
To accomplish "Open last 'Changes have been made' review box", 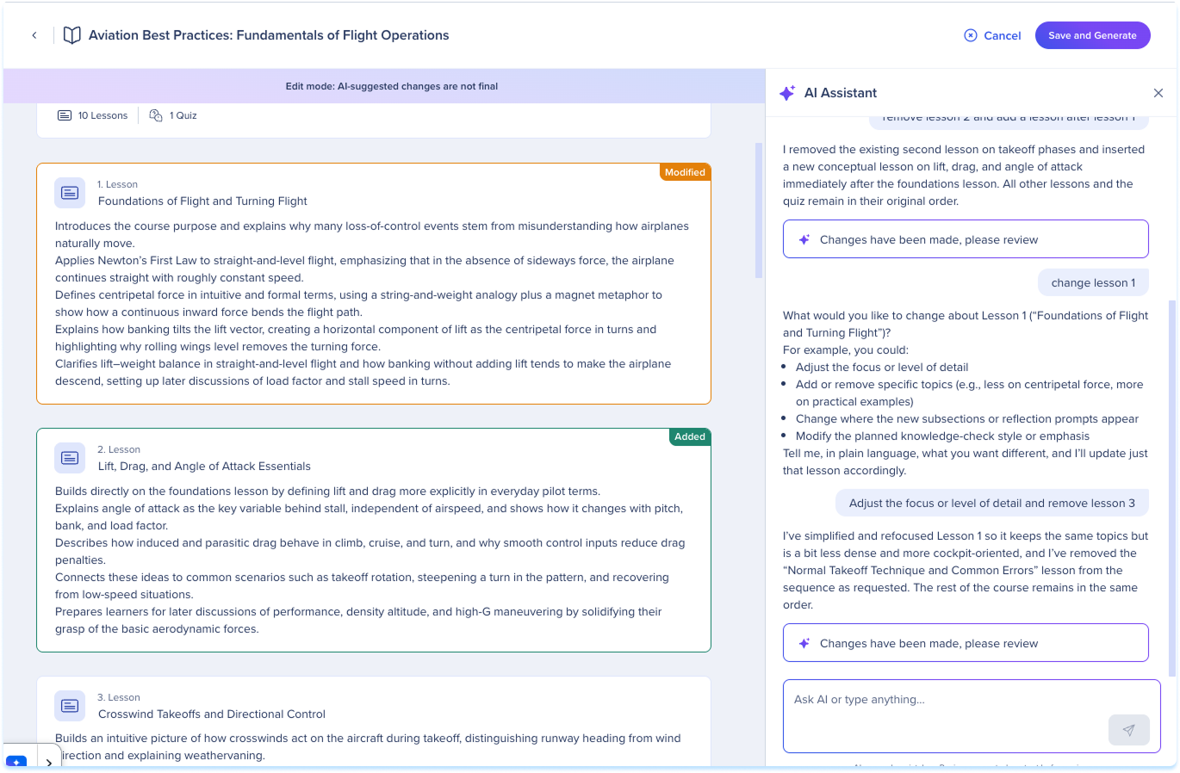I will (x=966, y=643).
